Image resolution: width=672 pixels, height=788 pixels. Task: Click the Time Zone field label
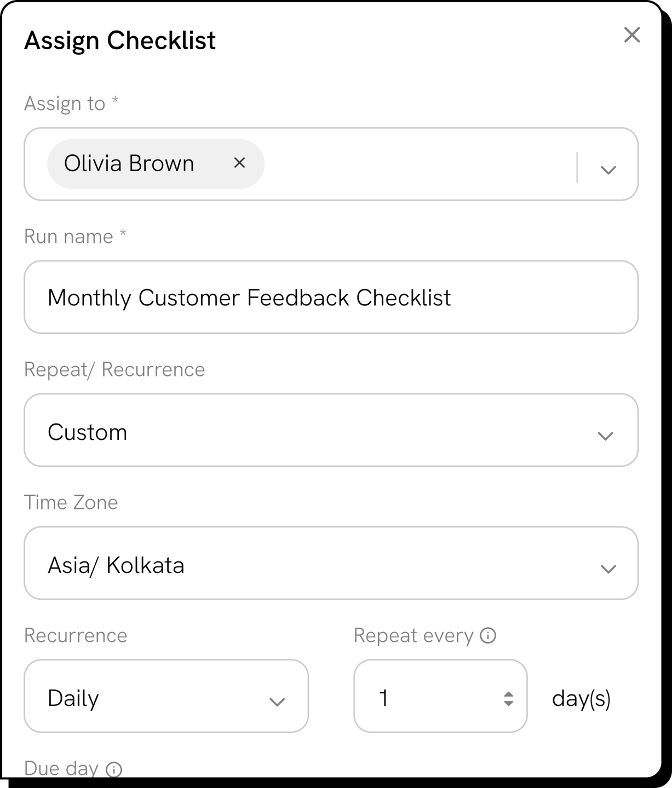[x=71, y=502]
